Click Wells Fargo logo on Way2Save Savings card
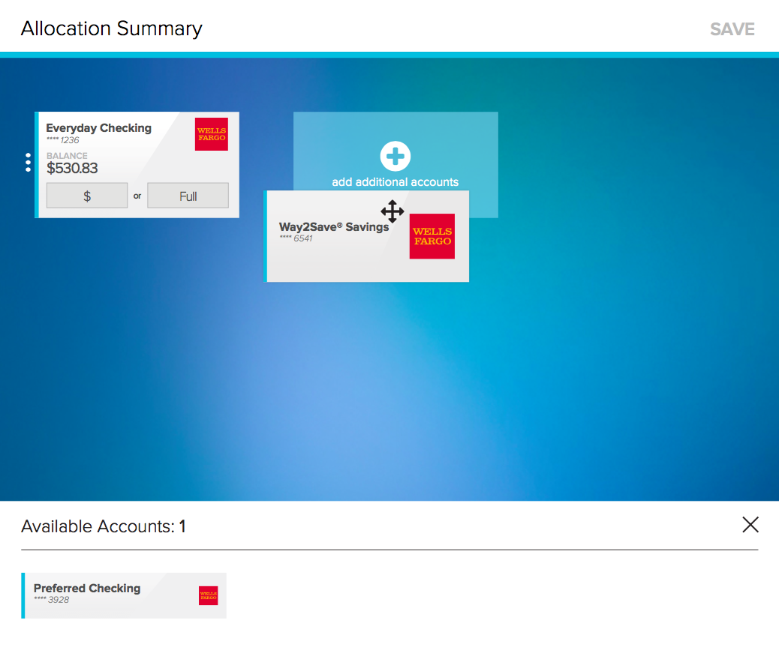This screenshot has width=779, height=659. pos(432,236)
